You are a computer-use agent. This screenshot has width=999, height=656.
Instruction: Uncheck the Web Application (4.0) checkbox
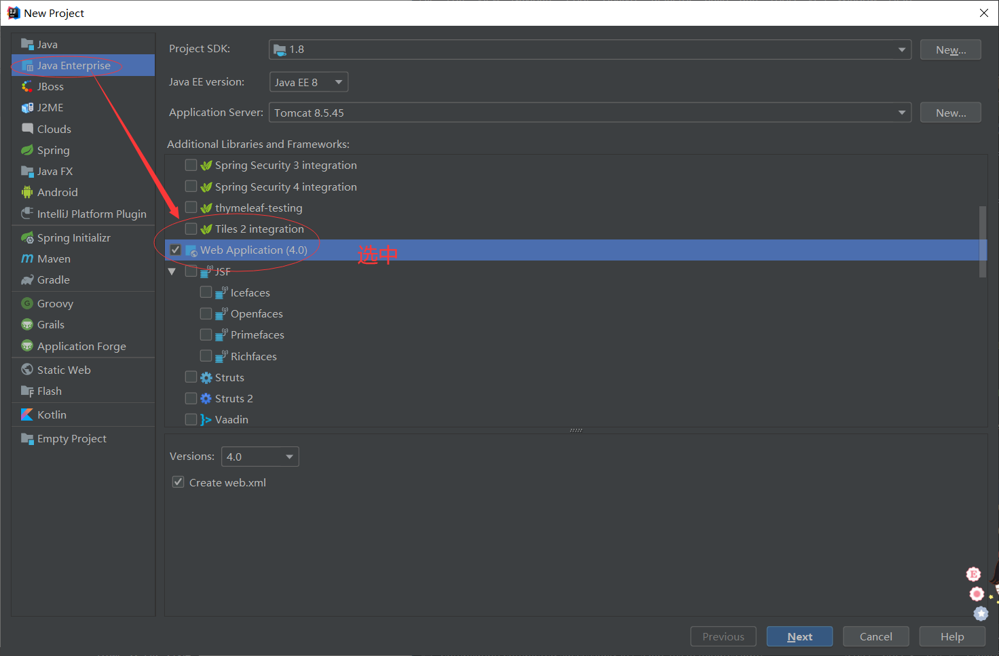pyautogui.click(x=176, y=250)
